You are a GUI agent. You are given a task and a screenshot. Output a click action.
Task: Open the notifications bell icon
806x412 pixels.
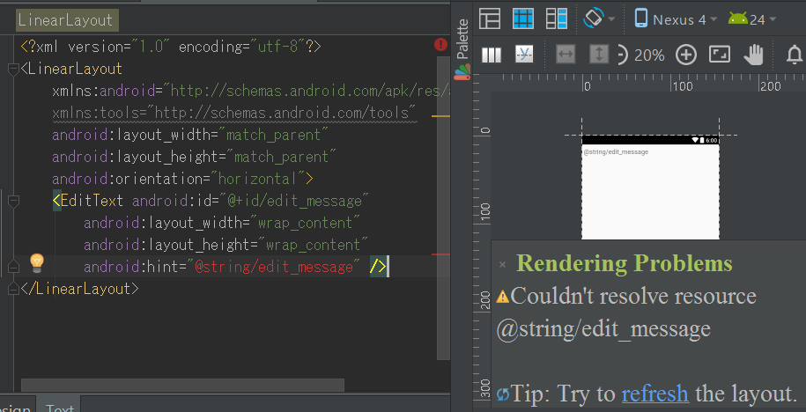pyautogui.click(x=795, y=55)
